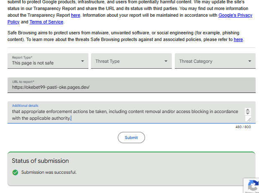The width and height of the screenshot is (259, 193).
Task: Click the Additional details field label
Action: click(x=25, y=106)
